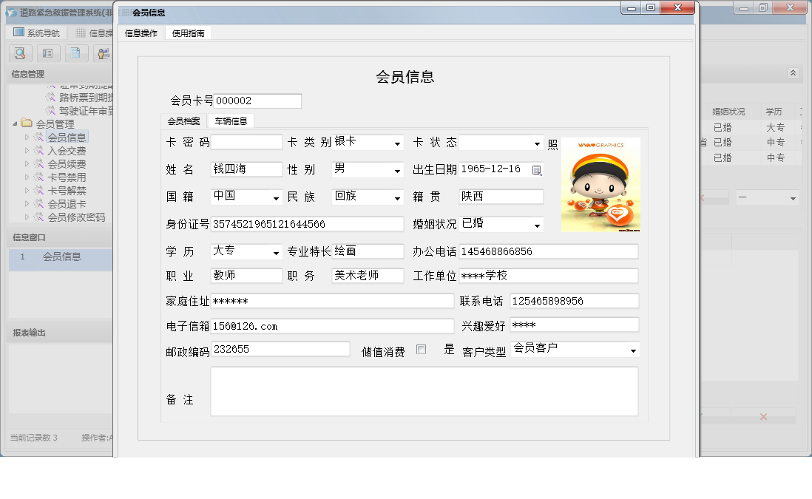Open the 信息操作 menu
The width and height of the screenshot is (812, 499).
click(x=141, y=33)
